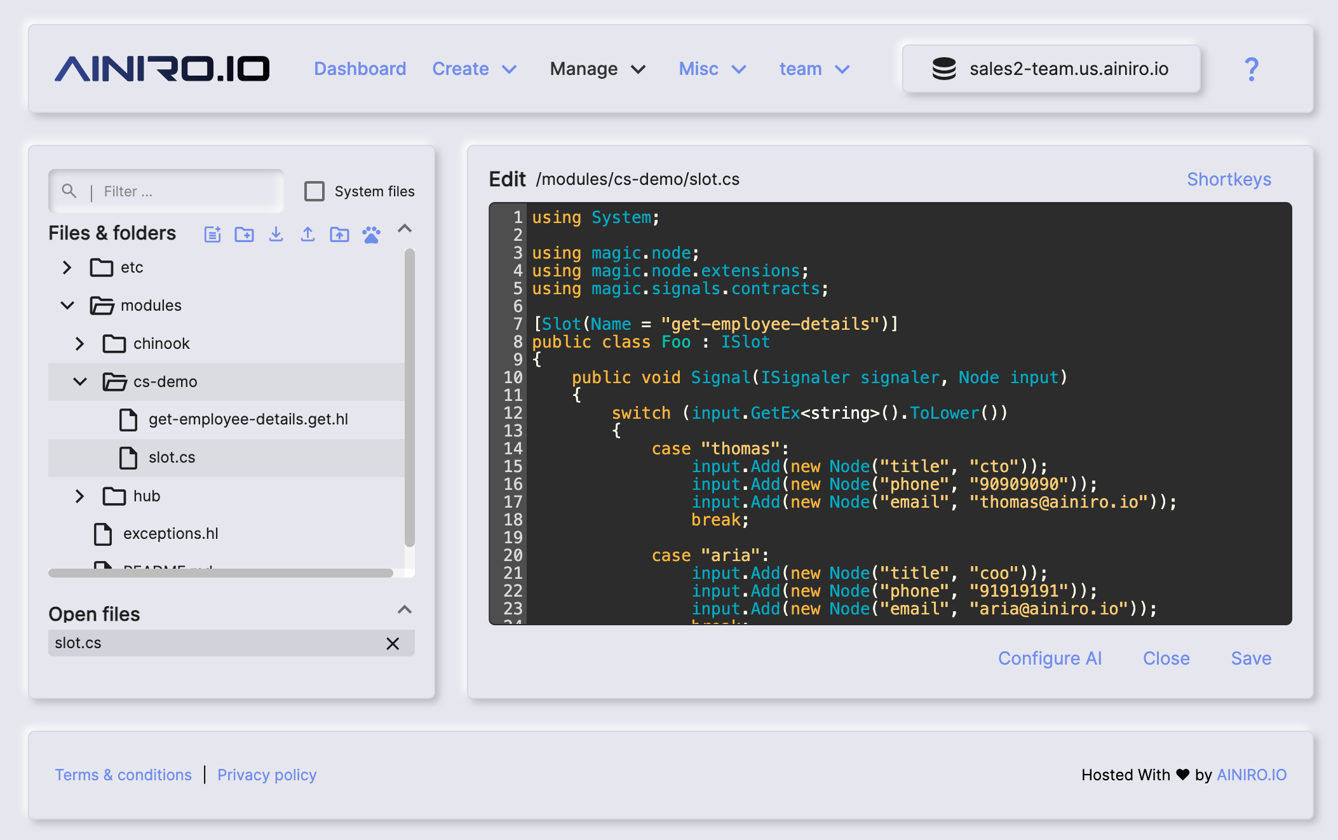Upload a file with the upload icon
This screenshot has width=1338, height=840.
click(307, 234)
